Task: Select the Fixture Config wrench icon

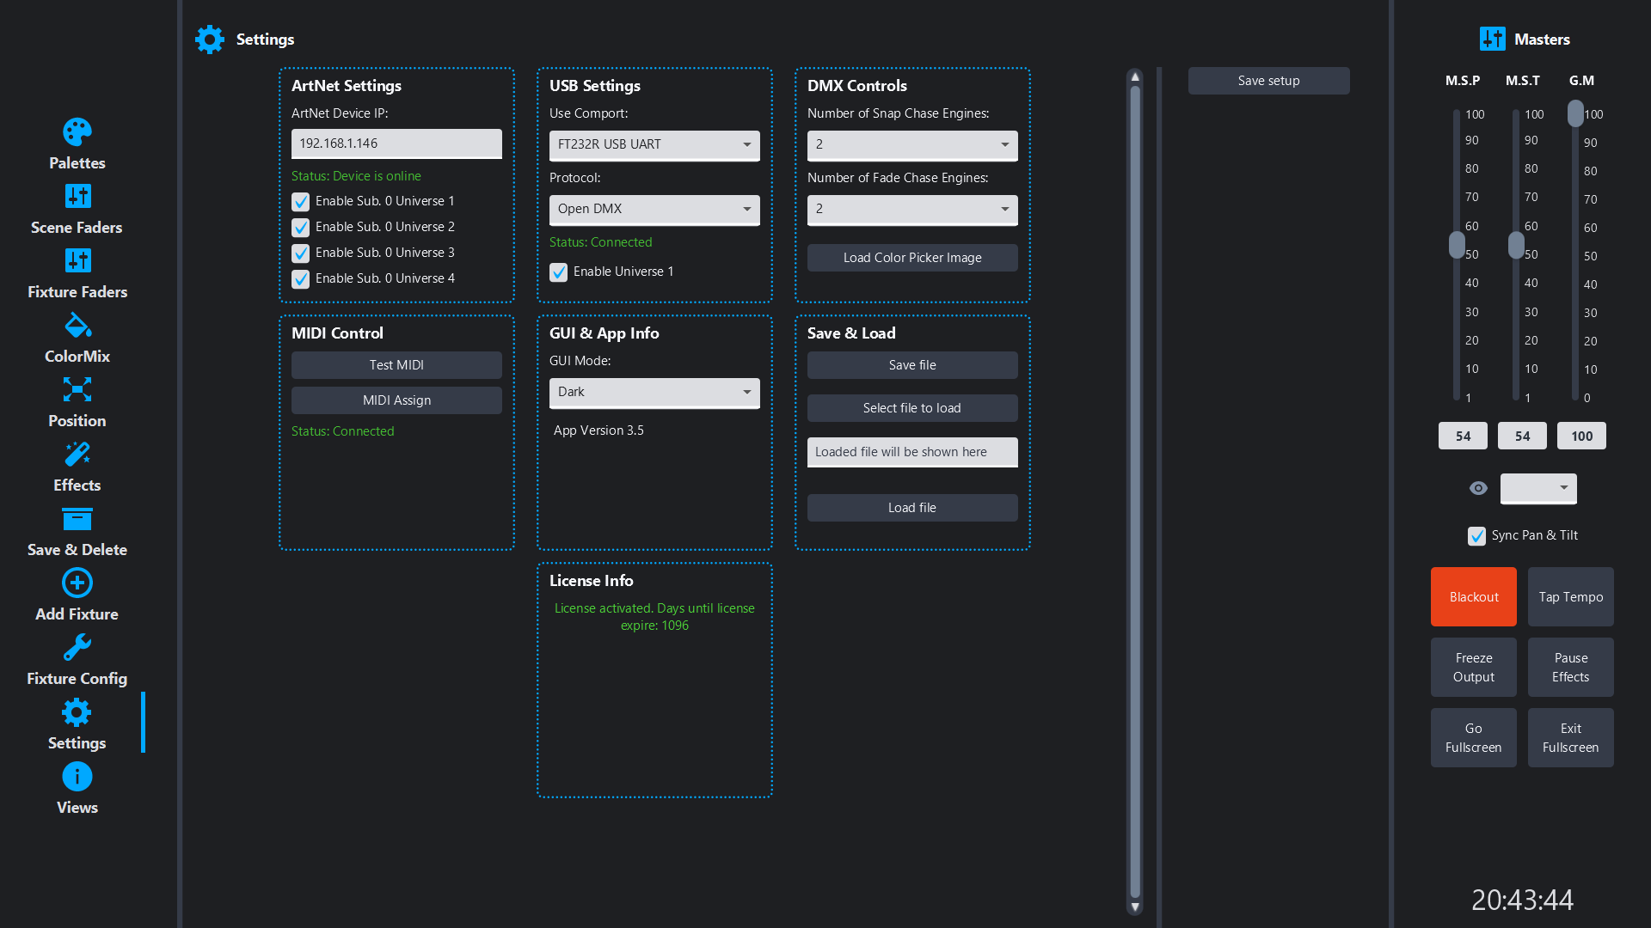Action: (77, 647)
